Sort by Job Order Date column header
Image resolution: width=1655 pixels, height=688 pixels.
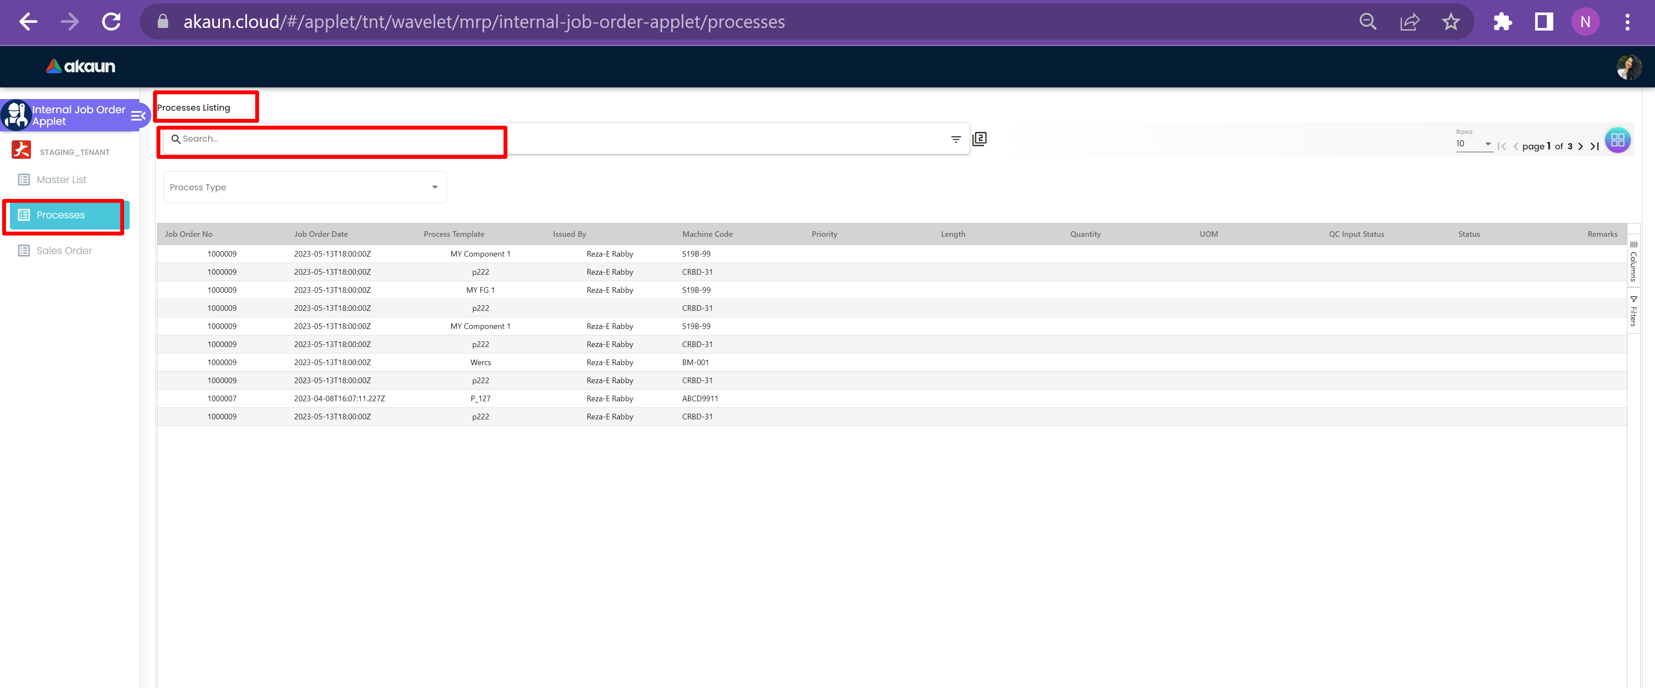point(321,234)
